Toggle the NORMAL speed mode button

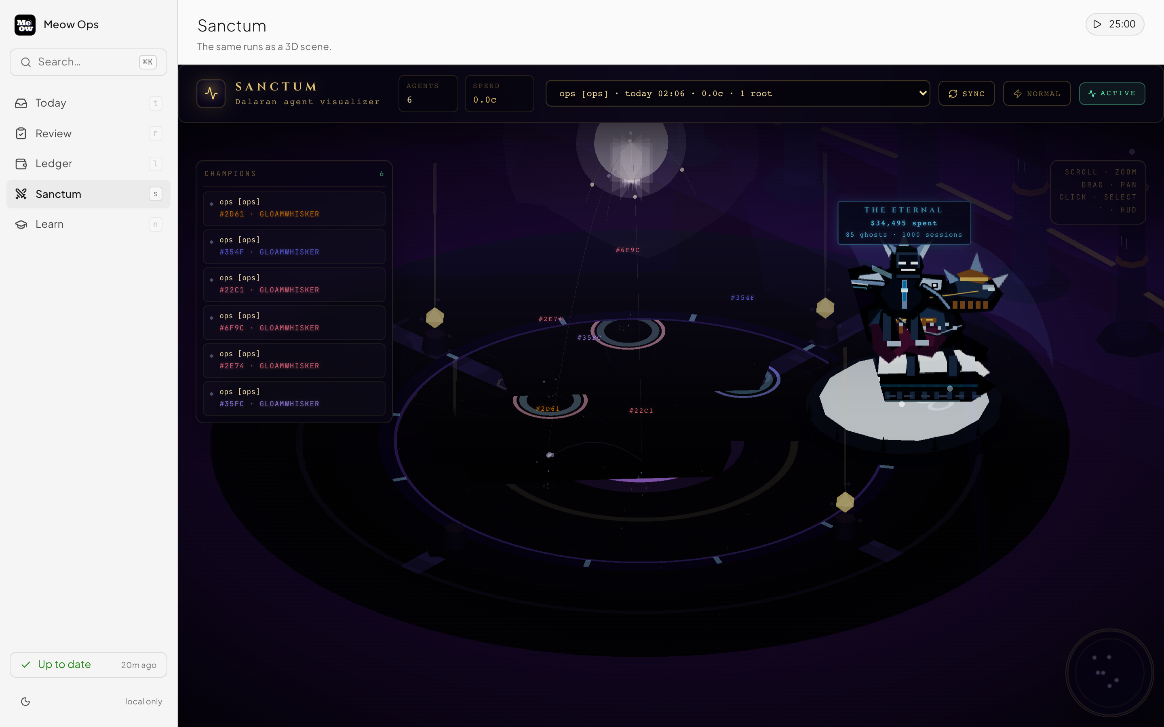point(1037,93)
